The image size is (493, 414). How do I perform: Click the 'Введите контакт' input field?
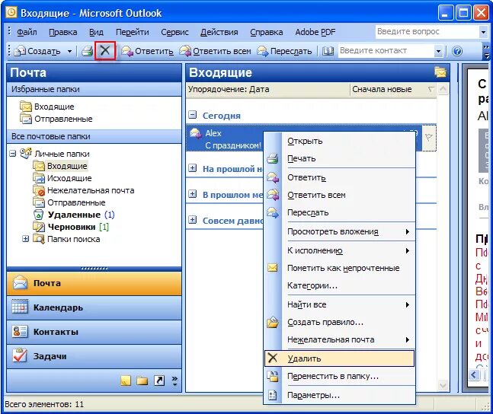[386, 51]
